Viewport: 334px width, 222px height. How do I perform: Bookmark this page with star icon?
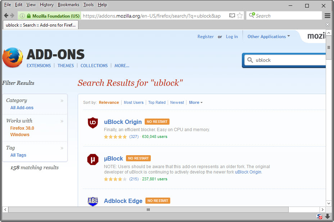click(x=240, y=15)
